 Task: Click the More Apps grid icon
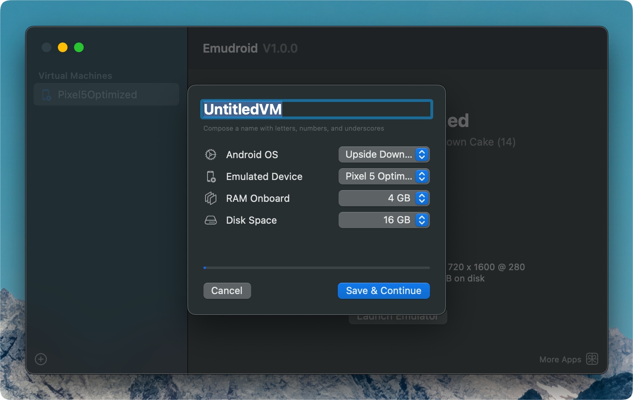(x=592, y=359)
